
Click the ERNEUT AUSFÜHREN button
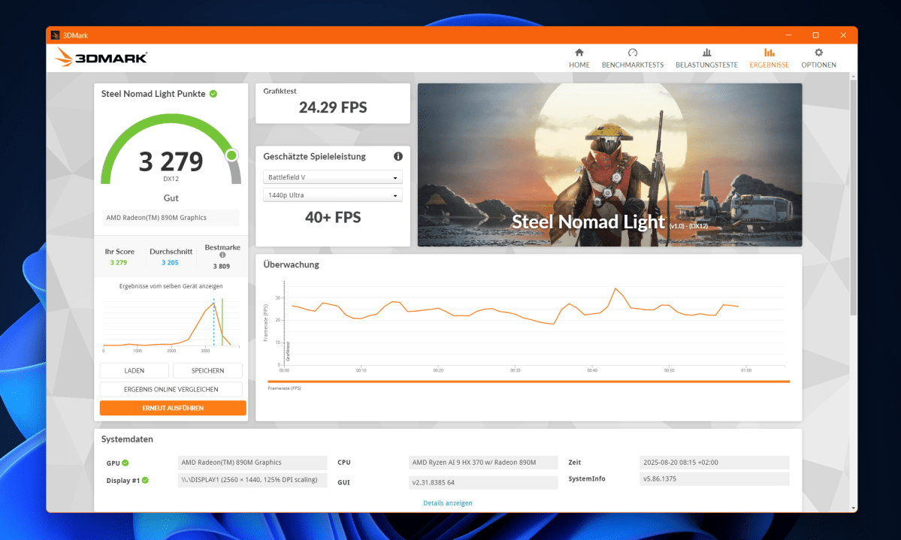tap(172, 408)
